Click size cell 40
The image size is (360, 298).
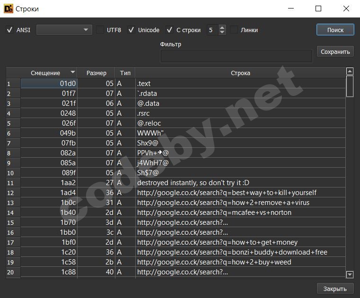click(x=96, y=272)
